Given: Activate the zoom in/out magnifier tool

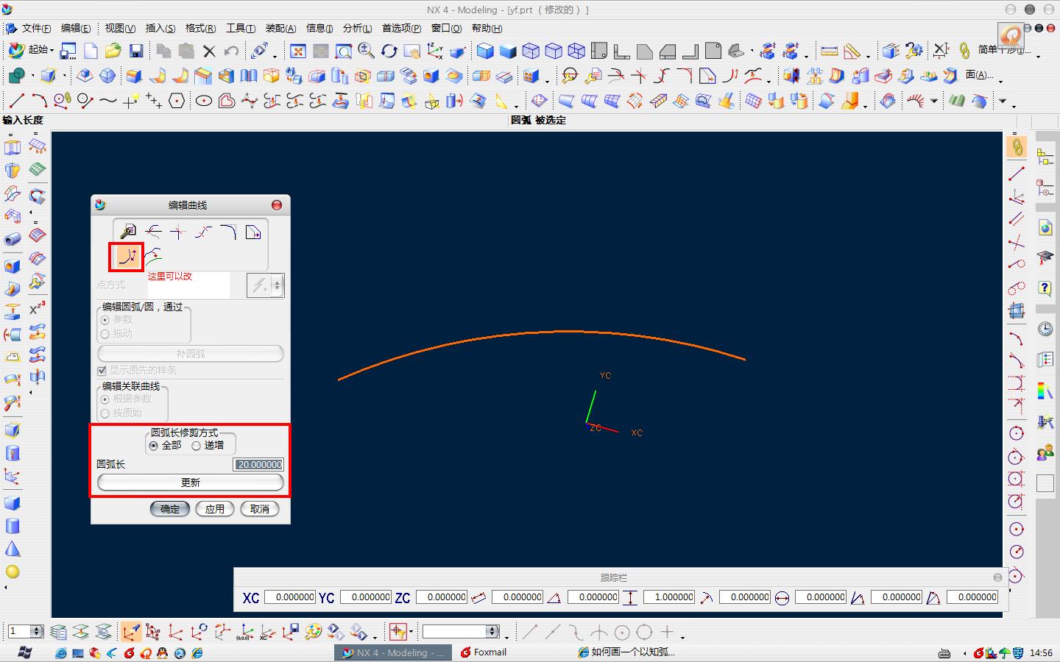Looking at the screenshot, I should (x=366, y=51).
